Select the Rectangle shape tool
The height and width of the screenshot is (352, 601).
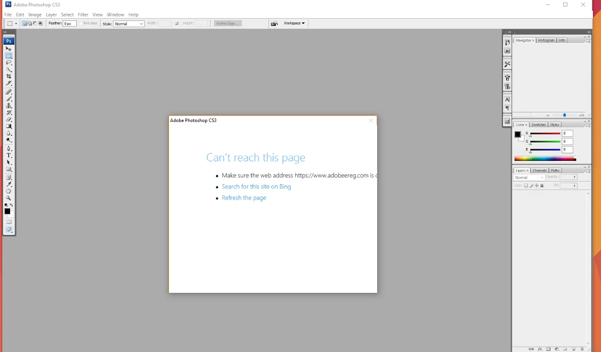pyautogui.click(x=9, y=169)
